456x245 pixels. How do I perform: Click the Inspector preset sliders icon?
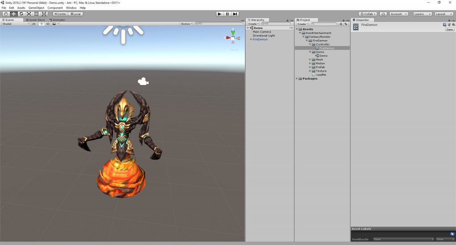(x=449, y=25)
